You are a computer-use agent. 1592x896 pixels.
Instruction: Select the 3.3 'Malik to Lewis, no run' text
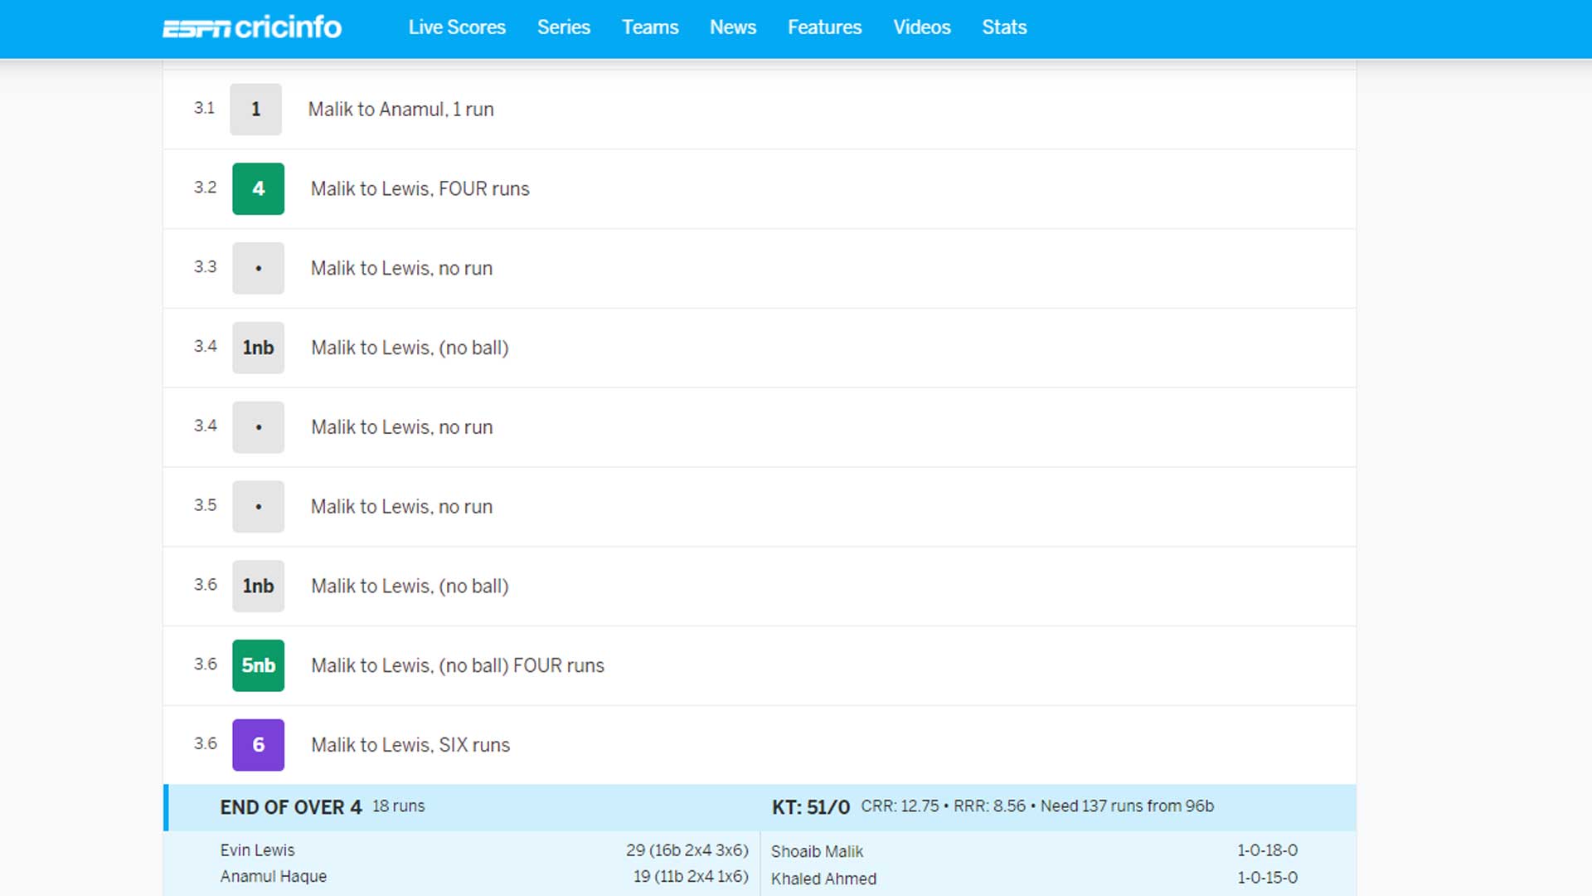(401, 269)
